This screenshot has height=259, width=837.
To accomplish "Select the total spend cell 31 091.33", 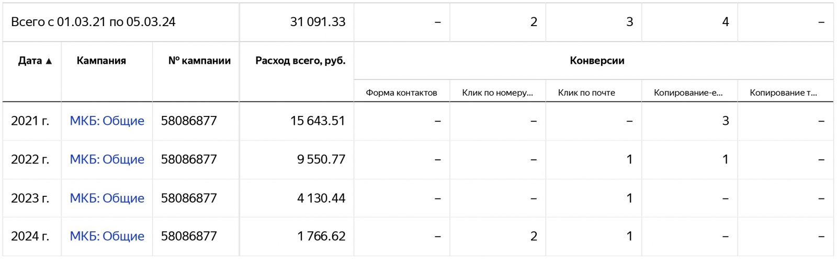I will point(318,22).
